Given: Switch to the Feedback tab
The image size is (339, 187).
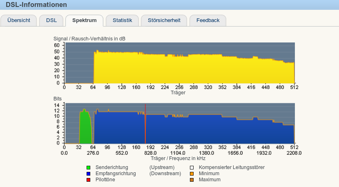Looking at the screenshot, I should (x=207, y=20).
